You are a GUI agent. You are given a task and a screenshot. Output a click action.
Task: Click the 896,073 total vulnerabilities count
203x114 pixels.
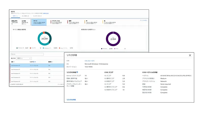tap(14, 21)
